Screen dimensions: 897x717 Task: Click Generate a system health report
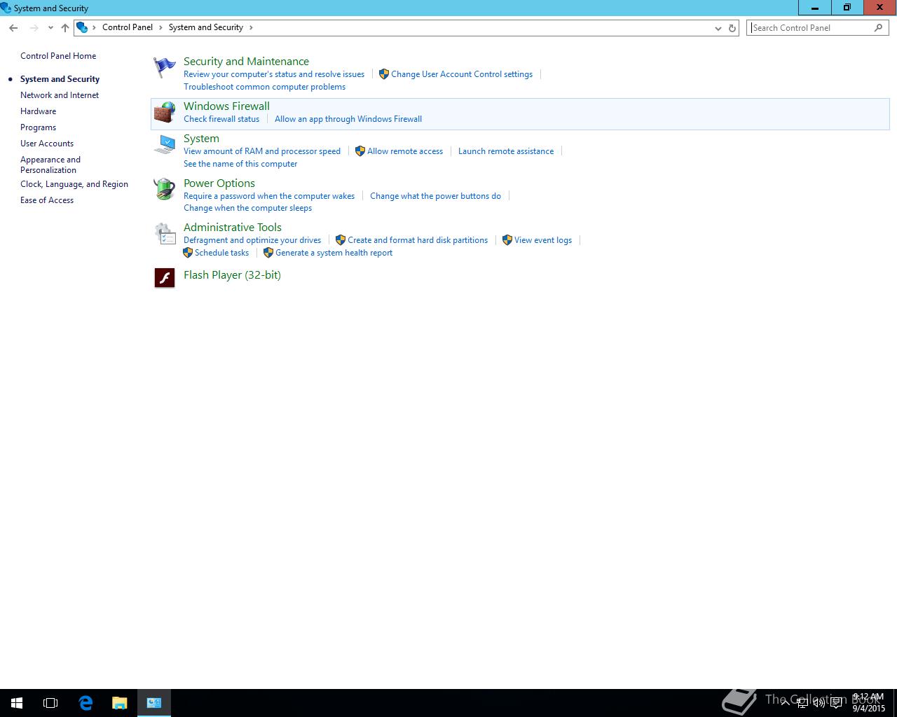334,253
